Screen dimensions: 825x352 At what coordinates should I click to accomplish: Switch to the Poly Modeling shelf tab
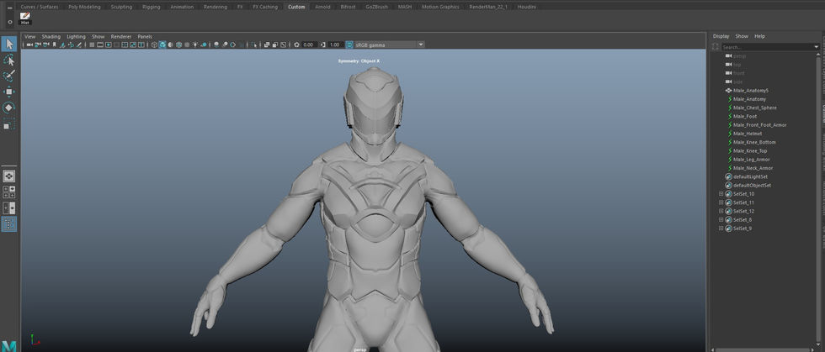pyautogui.click(x=84, y=7)
